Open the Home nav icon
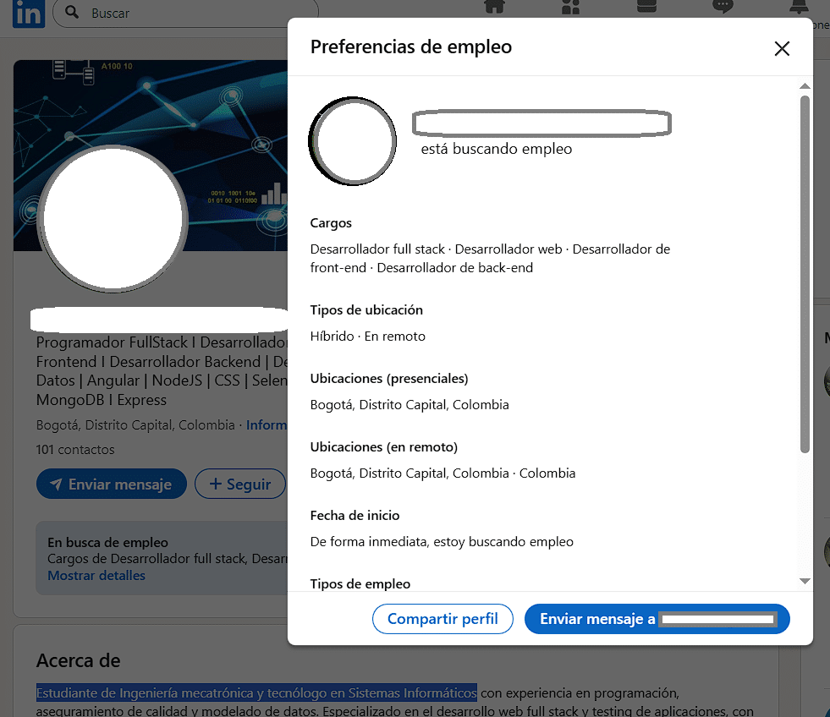The height and width of the screenshot is (717, 830). tap(494, 7)
